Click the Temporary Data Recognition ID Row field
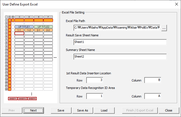The image size is (181, 117). tap(95, 96)
